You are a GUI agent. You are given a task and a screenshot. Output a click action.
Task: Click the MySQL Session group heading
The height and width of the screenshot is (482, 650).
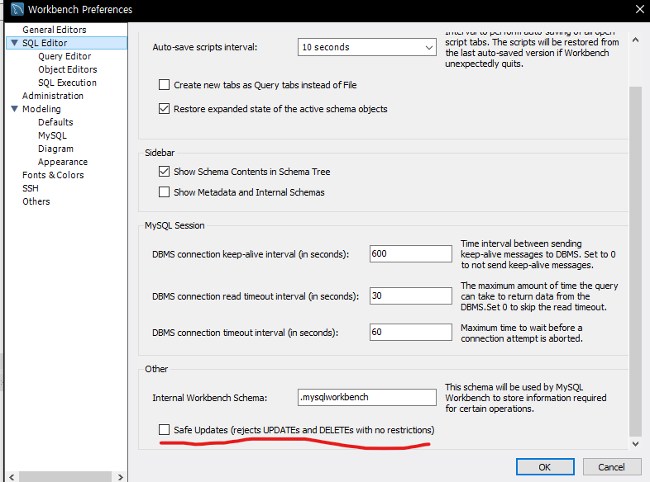pyautogui.click(x=174, y=225)
